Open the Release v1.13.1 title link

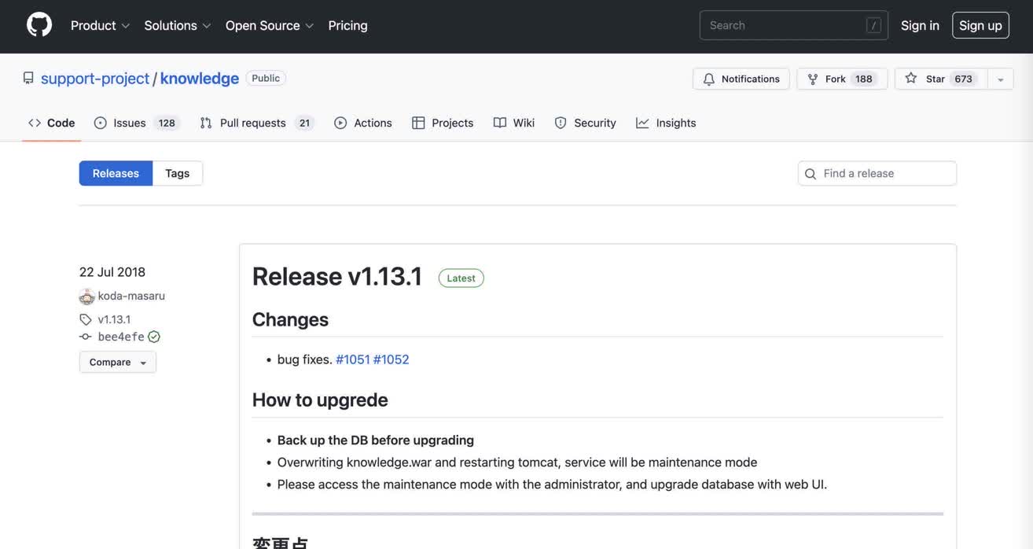point(337,276)
